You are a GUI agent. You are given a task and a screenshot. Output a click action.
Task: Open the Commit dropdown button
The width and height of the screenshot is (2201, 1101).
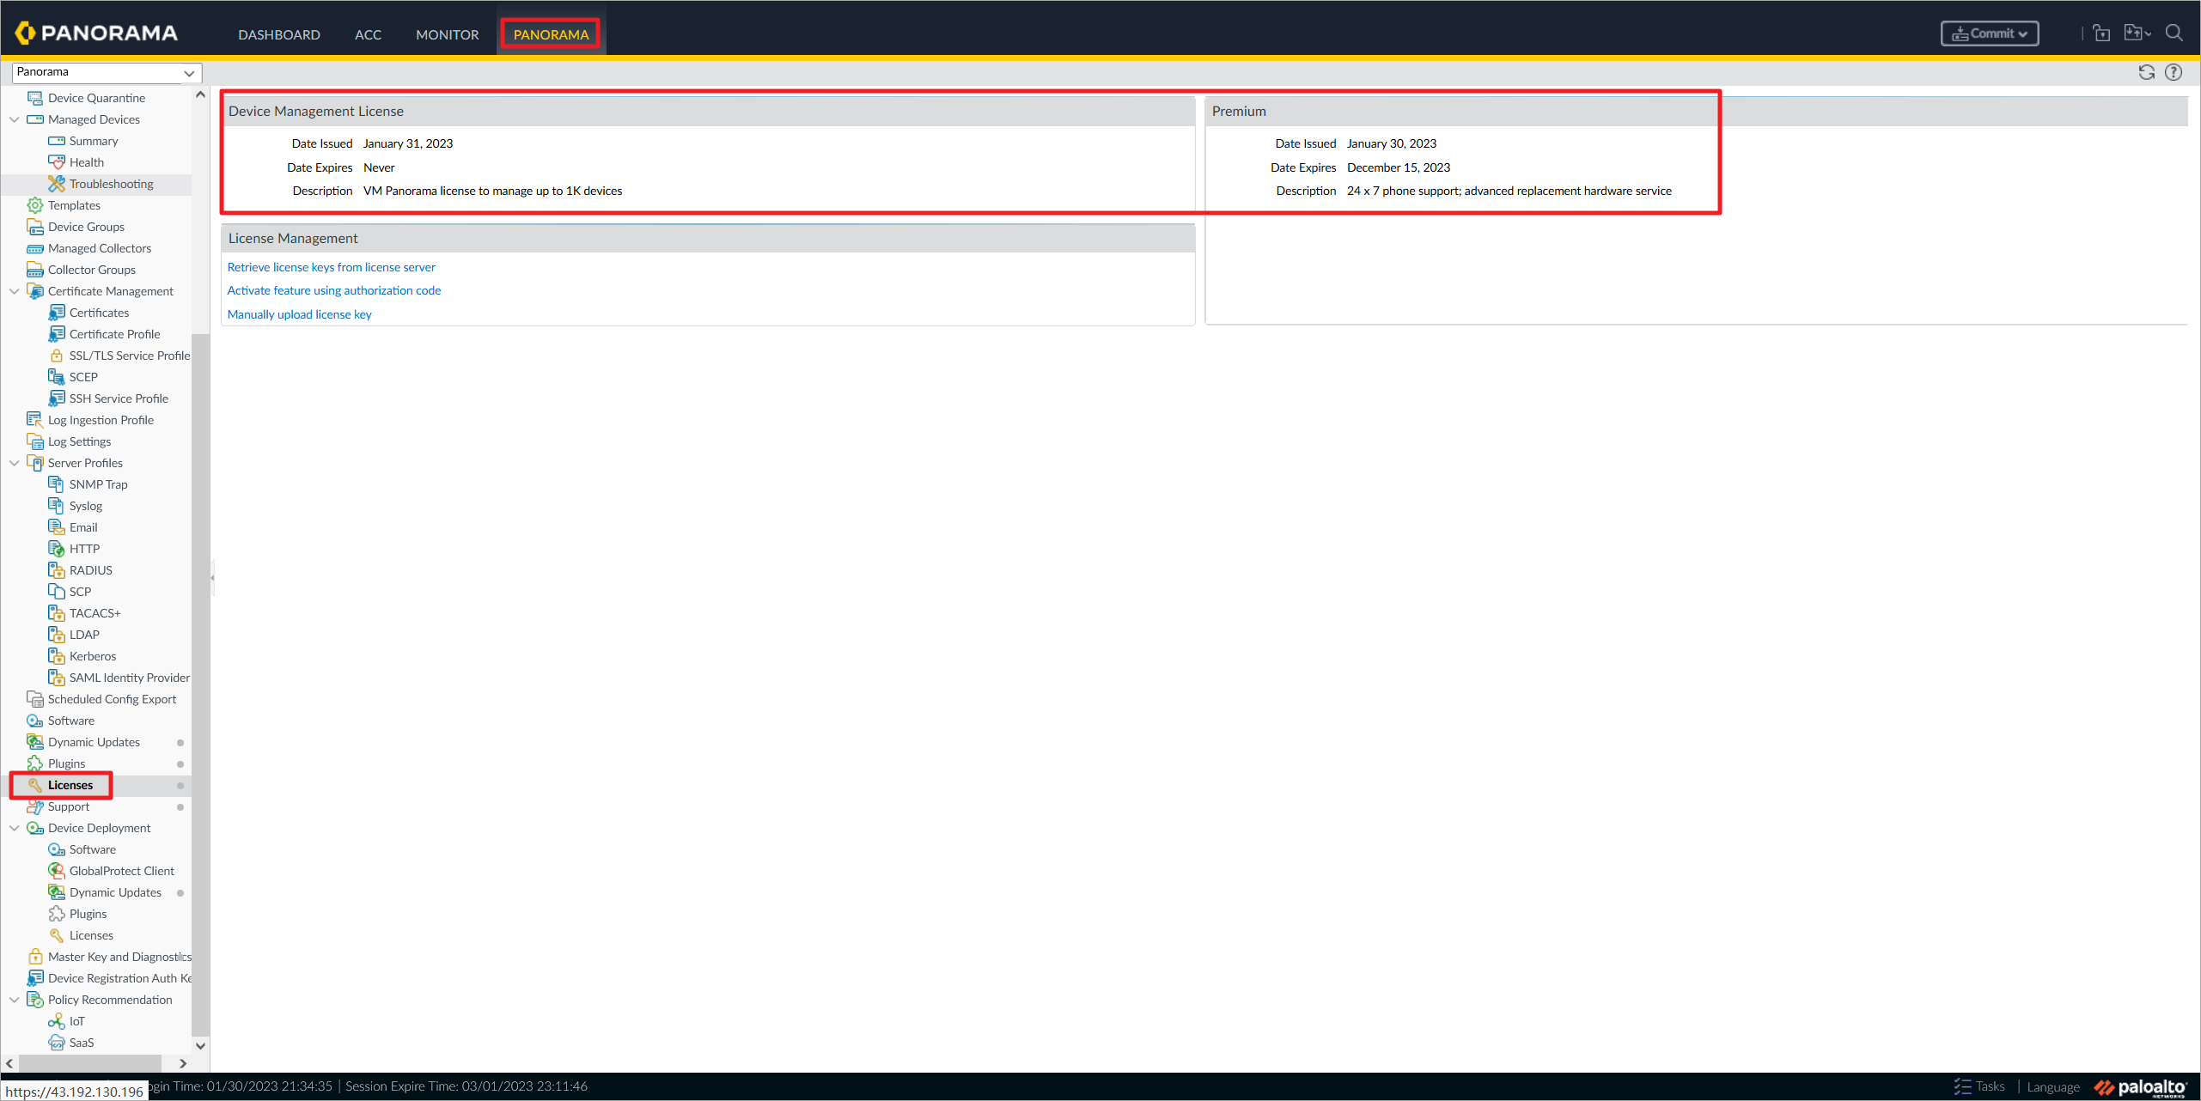point(1989,33)
